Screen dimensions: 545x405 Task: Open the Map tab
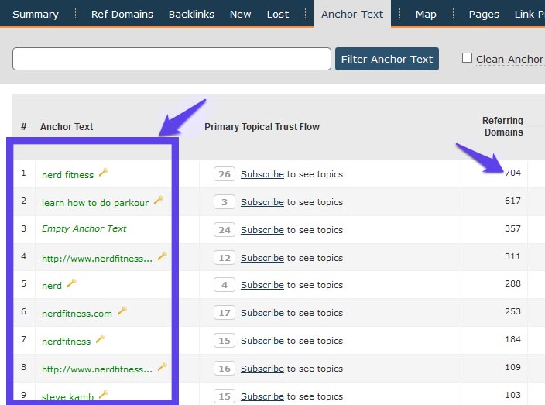(x=426, y=14)
